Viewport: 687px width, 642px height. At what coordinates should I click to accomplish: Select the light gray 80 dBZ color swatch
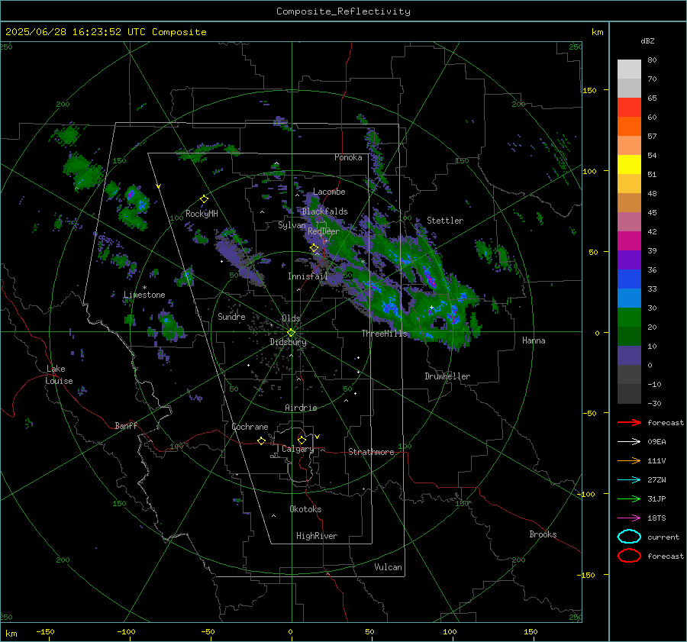click(629, 69)
